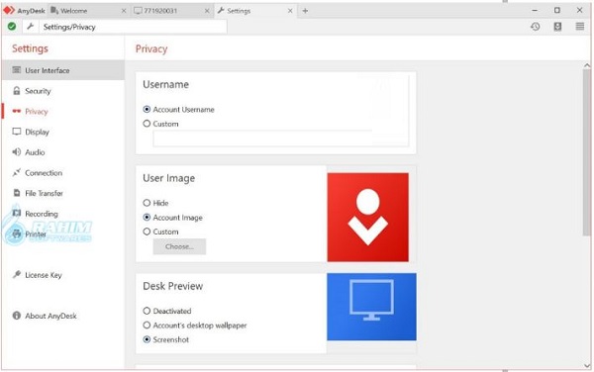Click the Choose... image button

179,246
